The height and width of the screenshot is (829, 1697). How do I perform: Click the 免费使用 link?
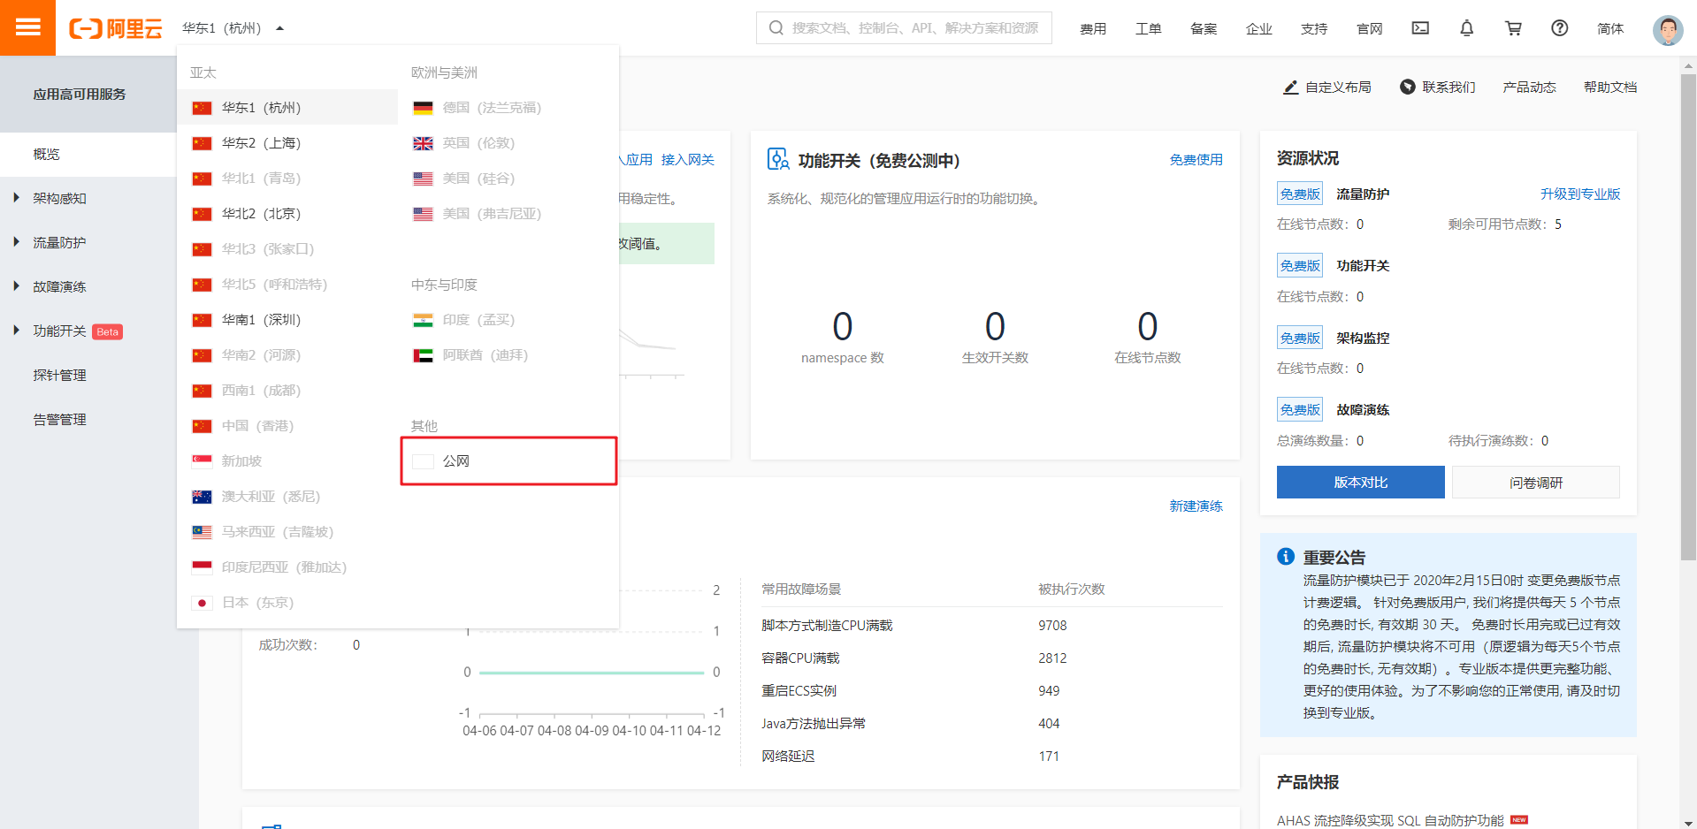click(x=1196, y=160)
